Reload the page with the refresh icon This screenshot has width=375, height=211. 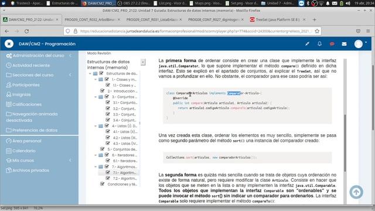[x=26, y=31]
